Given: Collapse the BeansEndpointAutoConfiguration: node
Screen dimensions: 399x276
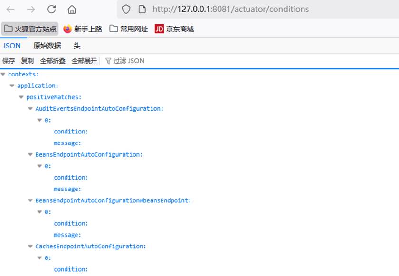Looking at the screenshot, I should (x=30, y=154).
